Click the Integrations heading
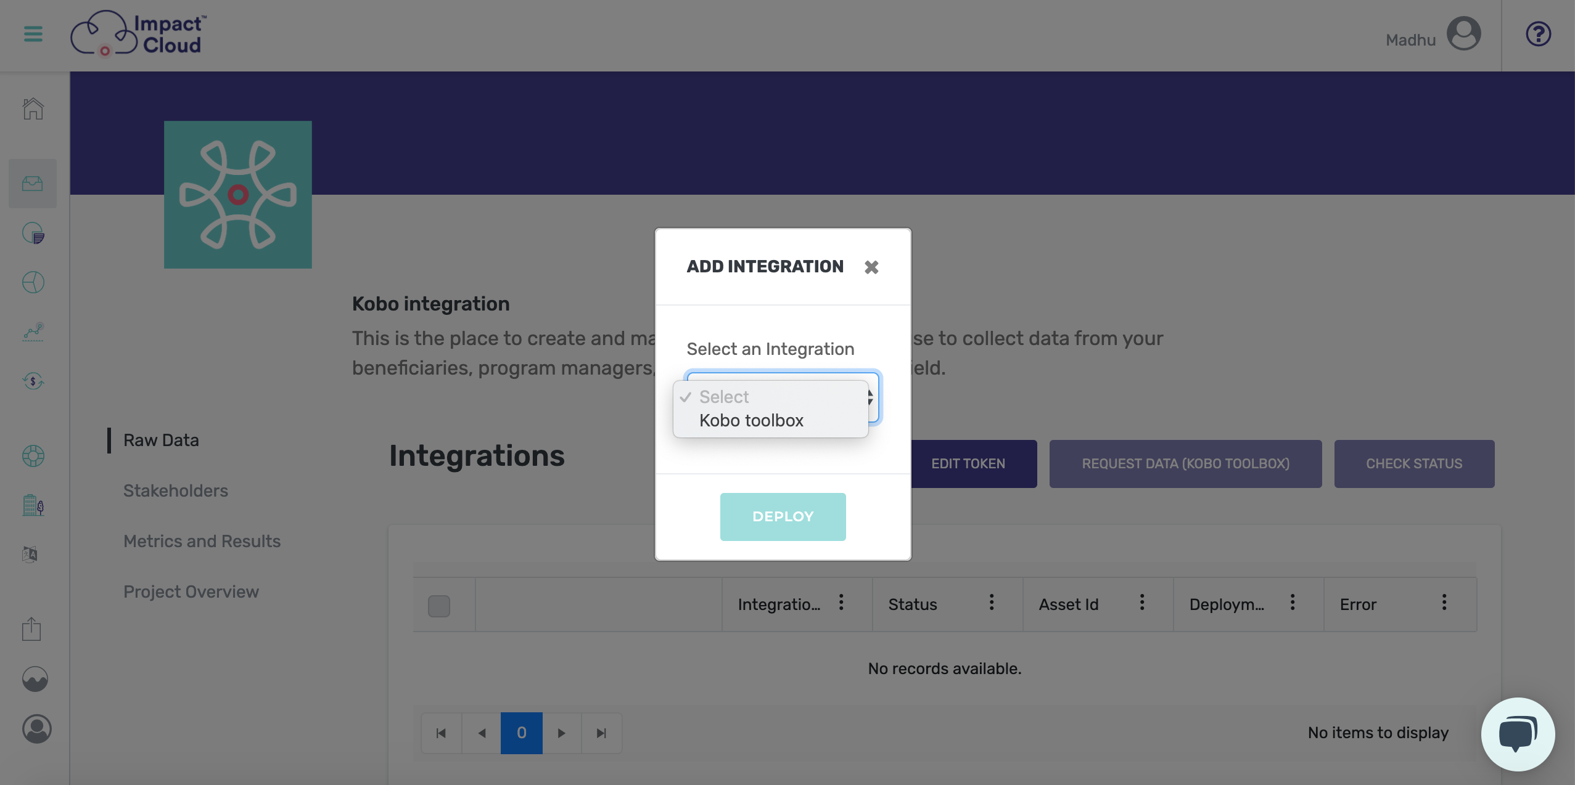This screenshot has width=1575, height=785. point(477,456)
